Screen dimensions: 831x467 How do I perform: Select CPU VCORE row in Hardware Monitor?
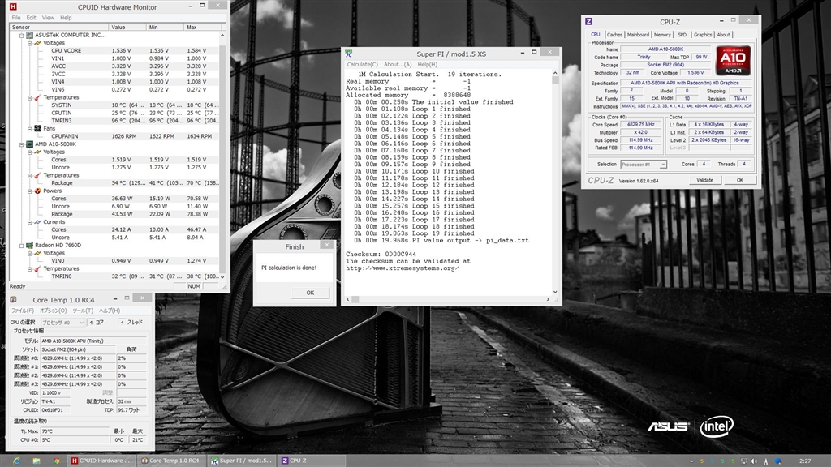coord(114,51)
